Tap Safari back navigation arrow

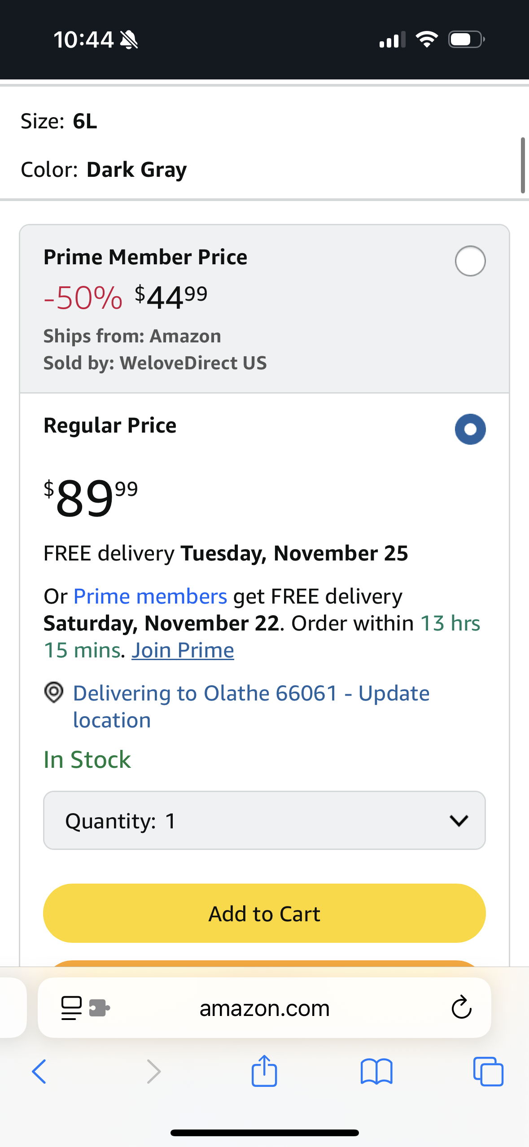pyautogui.click(x=39, y=1072)
